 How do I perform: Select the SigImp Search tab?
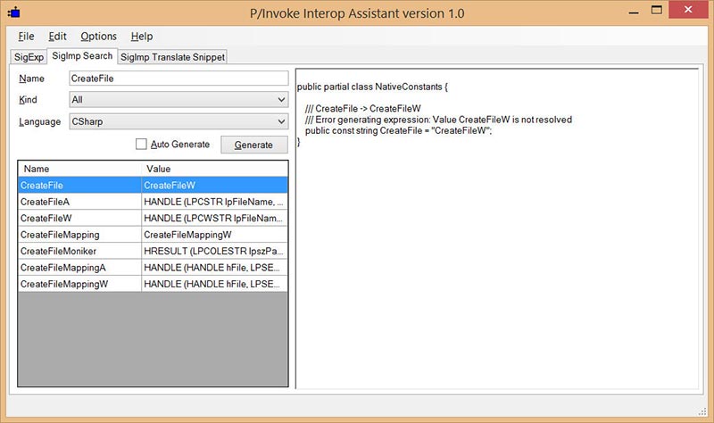[81, 56]
